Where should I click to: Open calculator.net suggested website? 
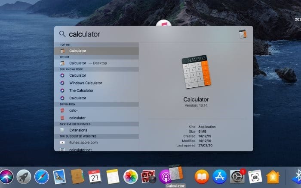pyautogui.click(x=96, y=149)
